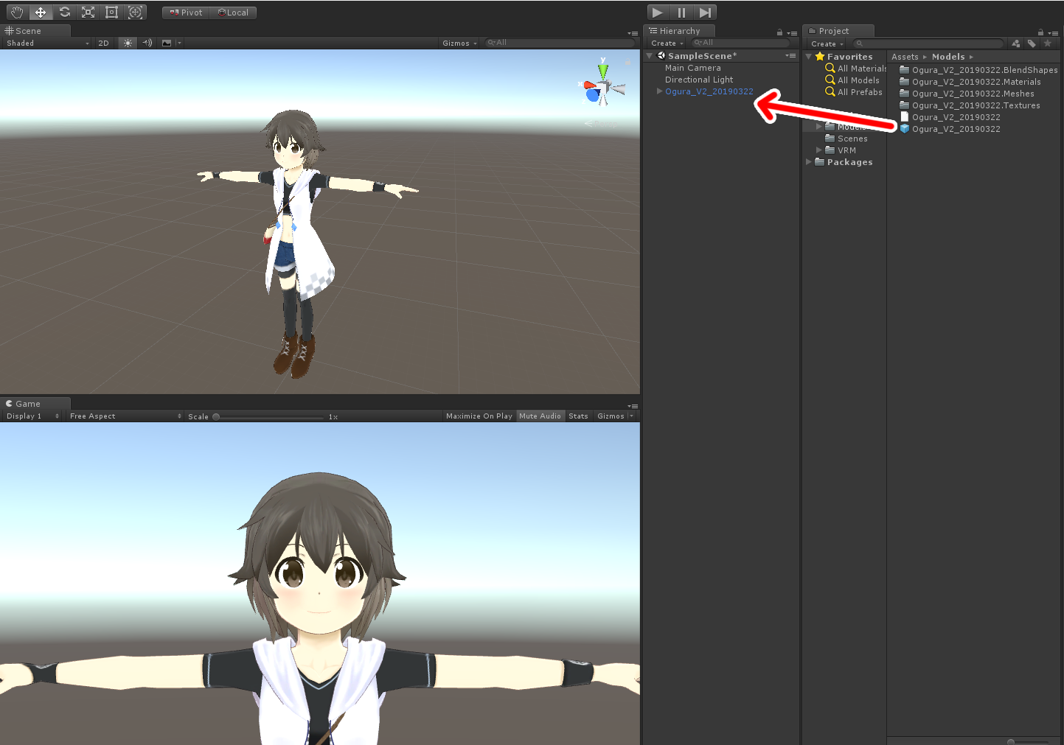Image resolution: width=1064 pixels, height=745 pixels.
Task: Select the Rect tool in the toolbar
Action: pyautogui.click(x=111, y=13)
